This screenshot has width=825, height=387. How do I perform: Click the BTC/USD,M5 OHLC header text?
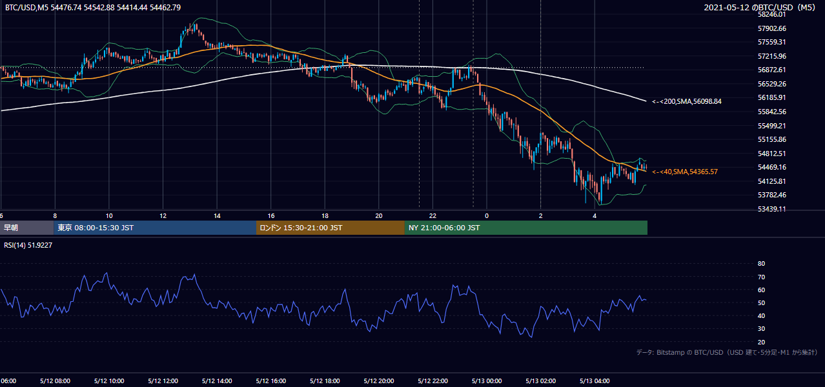click(93, 7)
